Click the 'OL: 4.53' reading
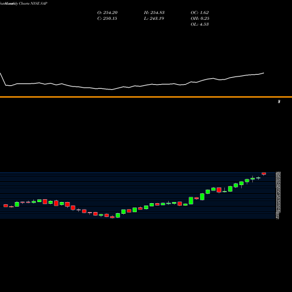 (200, 25)
